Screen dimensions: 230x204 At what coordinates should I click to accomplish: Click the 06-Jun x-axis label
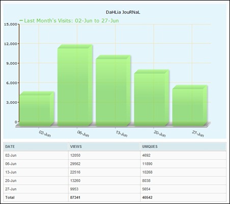pyautogui.click(x=83, y=134)
